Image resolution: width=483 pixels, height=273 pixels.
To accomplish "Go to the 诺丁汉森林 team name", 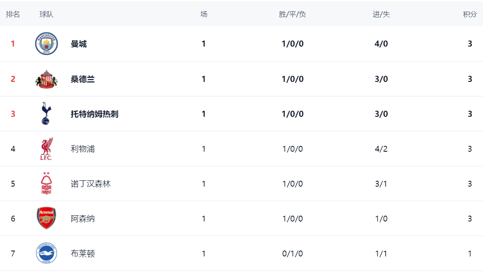I will pyautogui.click(x=91, y=184).
